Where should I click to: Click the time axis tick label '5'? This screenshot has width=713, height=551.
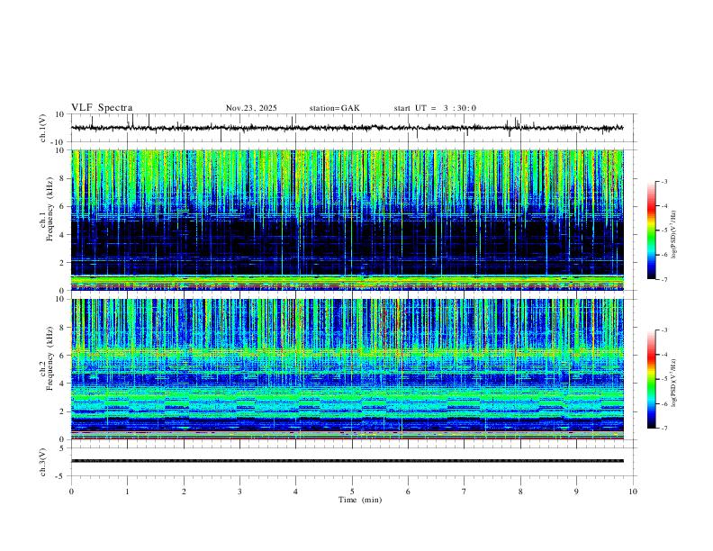[352, 492]
